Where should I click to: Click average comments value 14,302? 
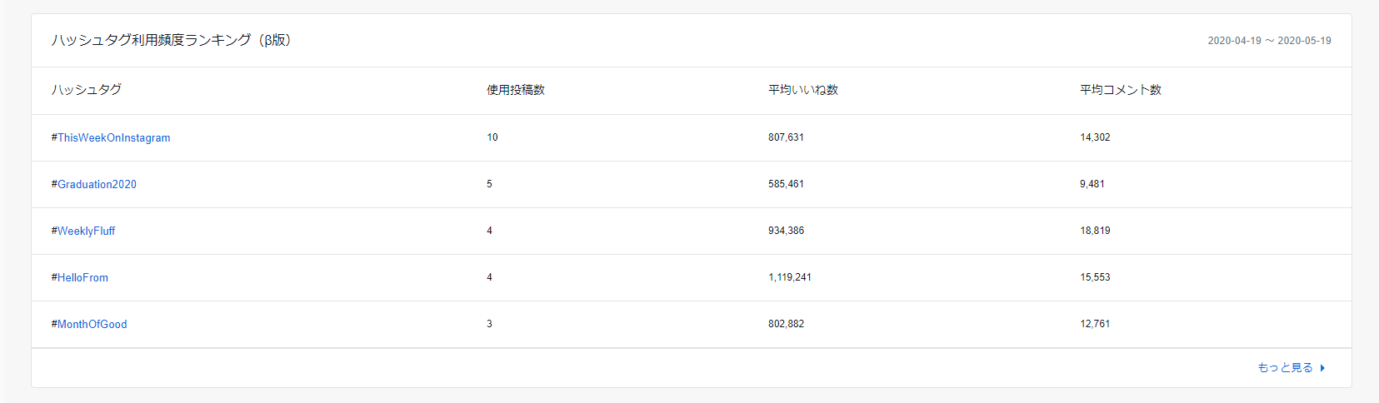click(x=1095, y=137)
